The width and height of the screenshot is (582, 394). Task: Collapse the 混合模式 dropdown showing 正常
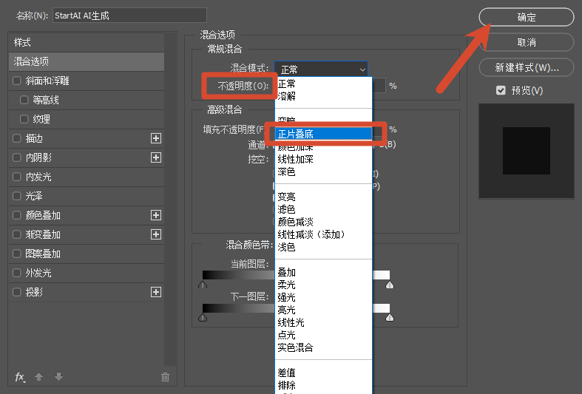[x=321, y=69]
